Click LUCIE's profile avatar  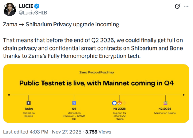[10, 10]
